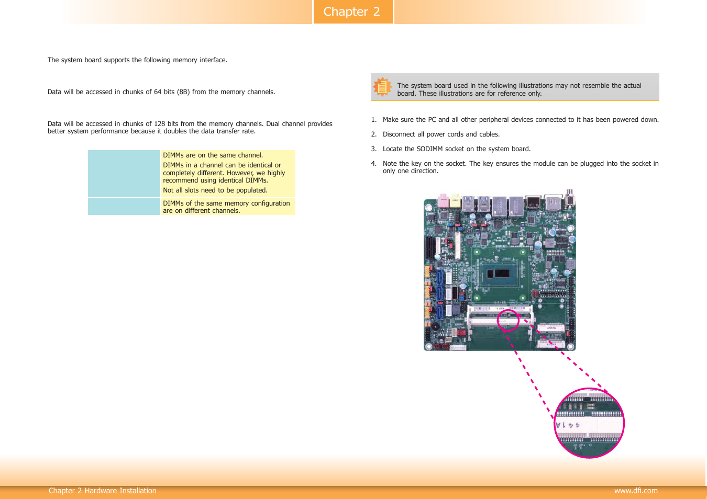Click the upper blue table header cell
Viewport: 707px width, 499px height.
tap(124, 174)
